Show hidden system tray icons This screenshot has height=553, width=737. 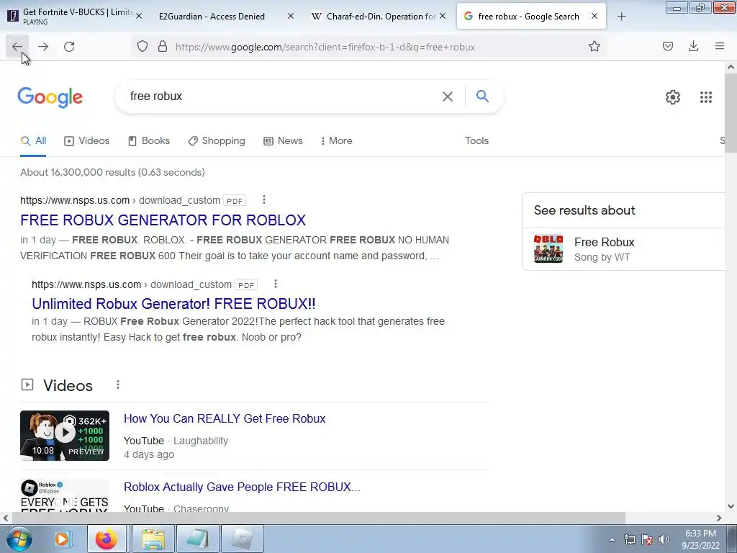click(x=612, y=539)
